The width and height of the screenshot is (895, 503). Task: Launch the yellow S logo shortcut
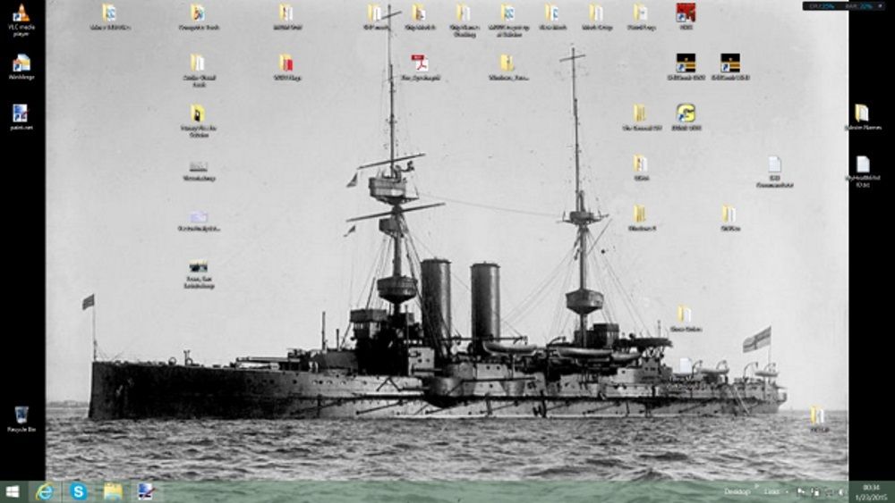(686, 117)
